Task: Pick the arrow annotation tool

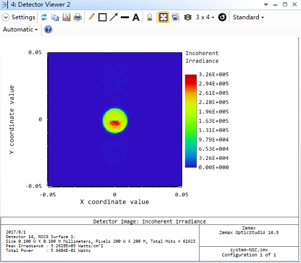Action: click(x=114, y=17)
